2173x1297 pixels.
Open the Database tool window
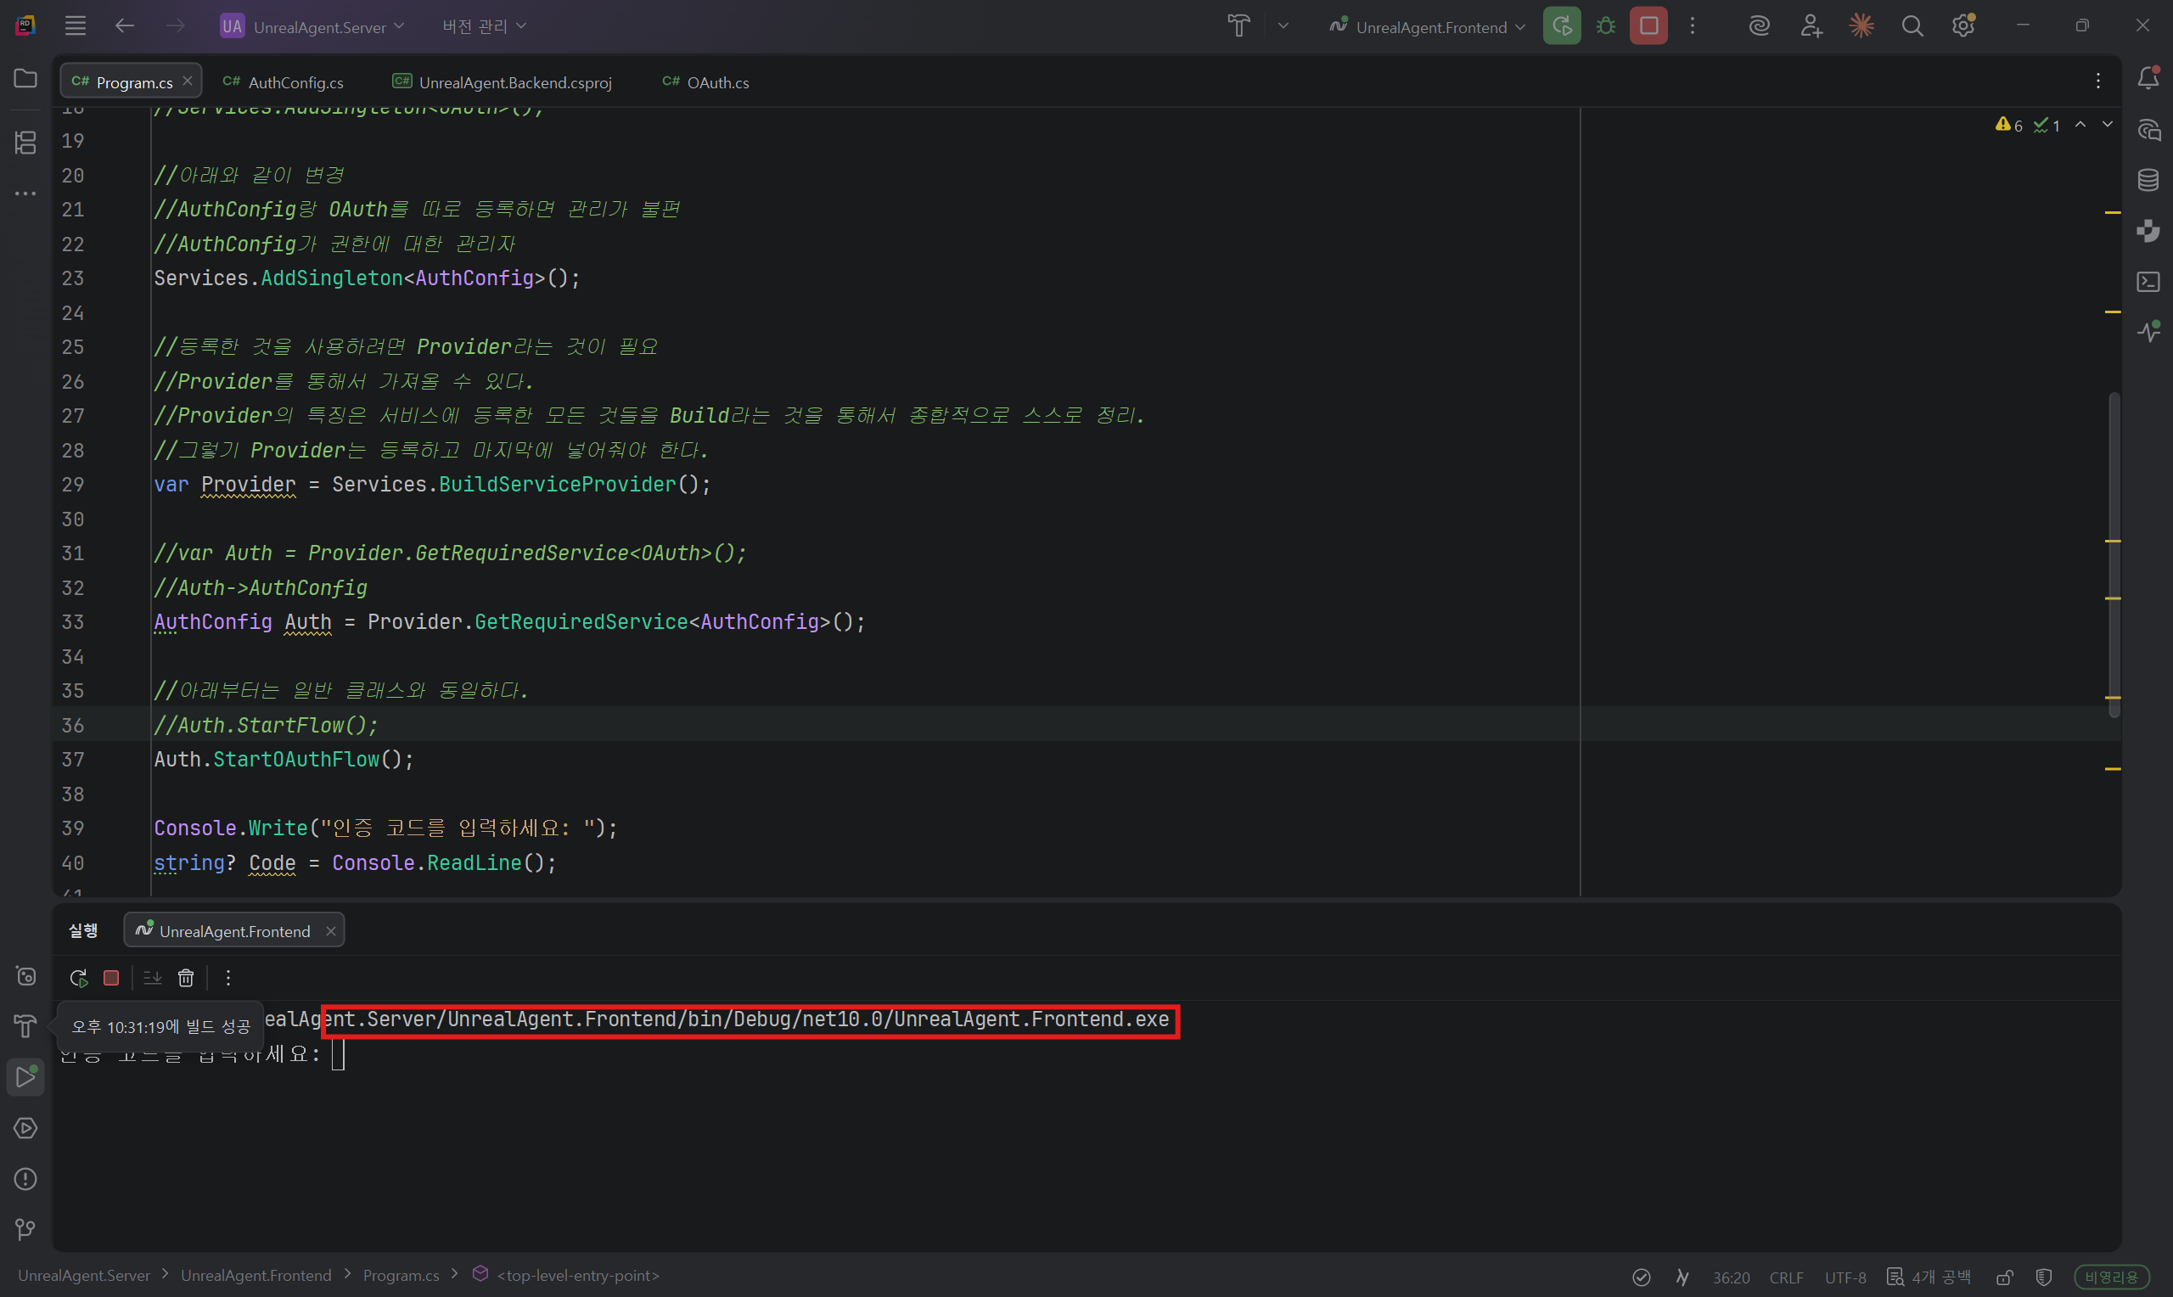point(2148,180)
